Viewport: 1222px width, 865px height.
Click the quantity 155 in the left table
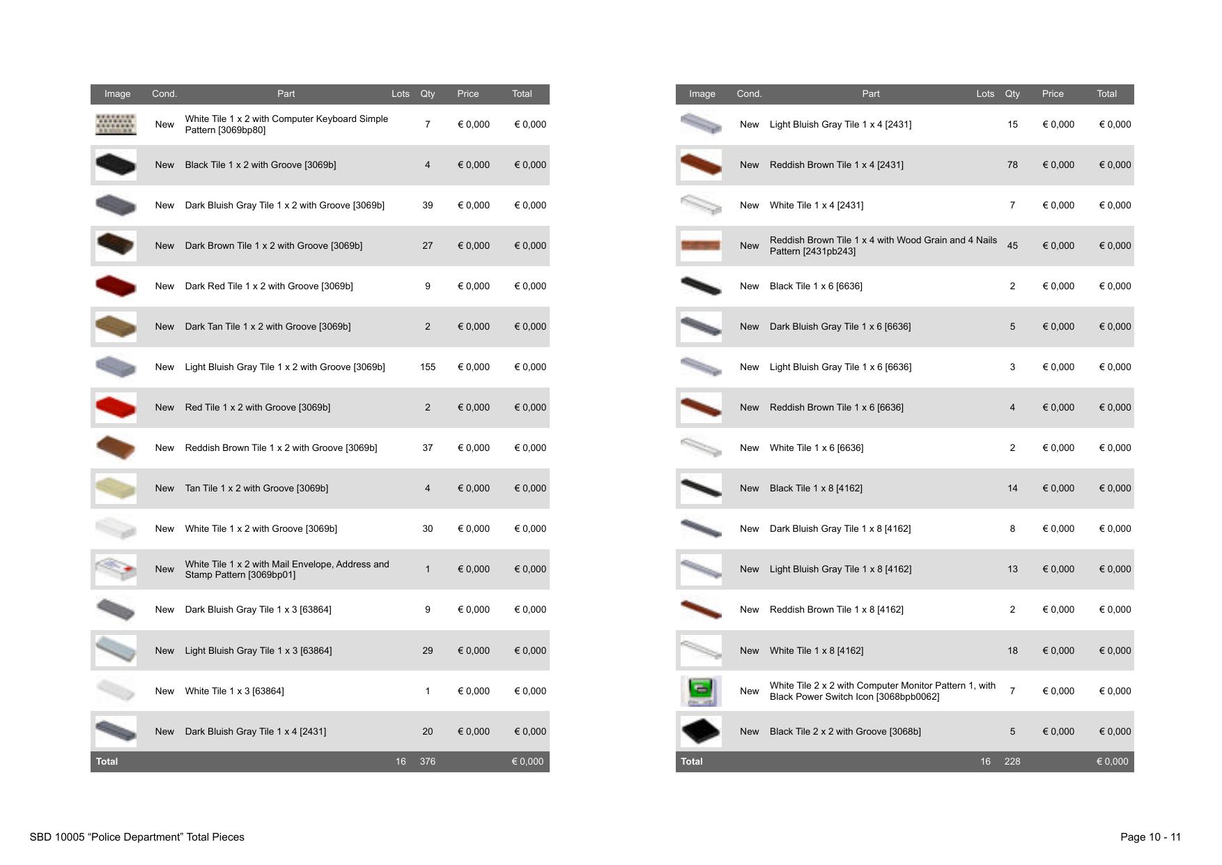coord(428,367)
